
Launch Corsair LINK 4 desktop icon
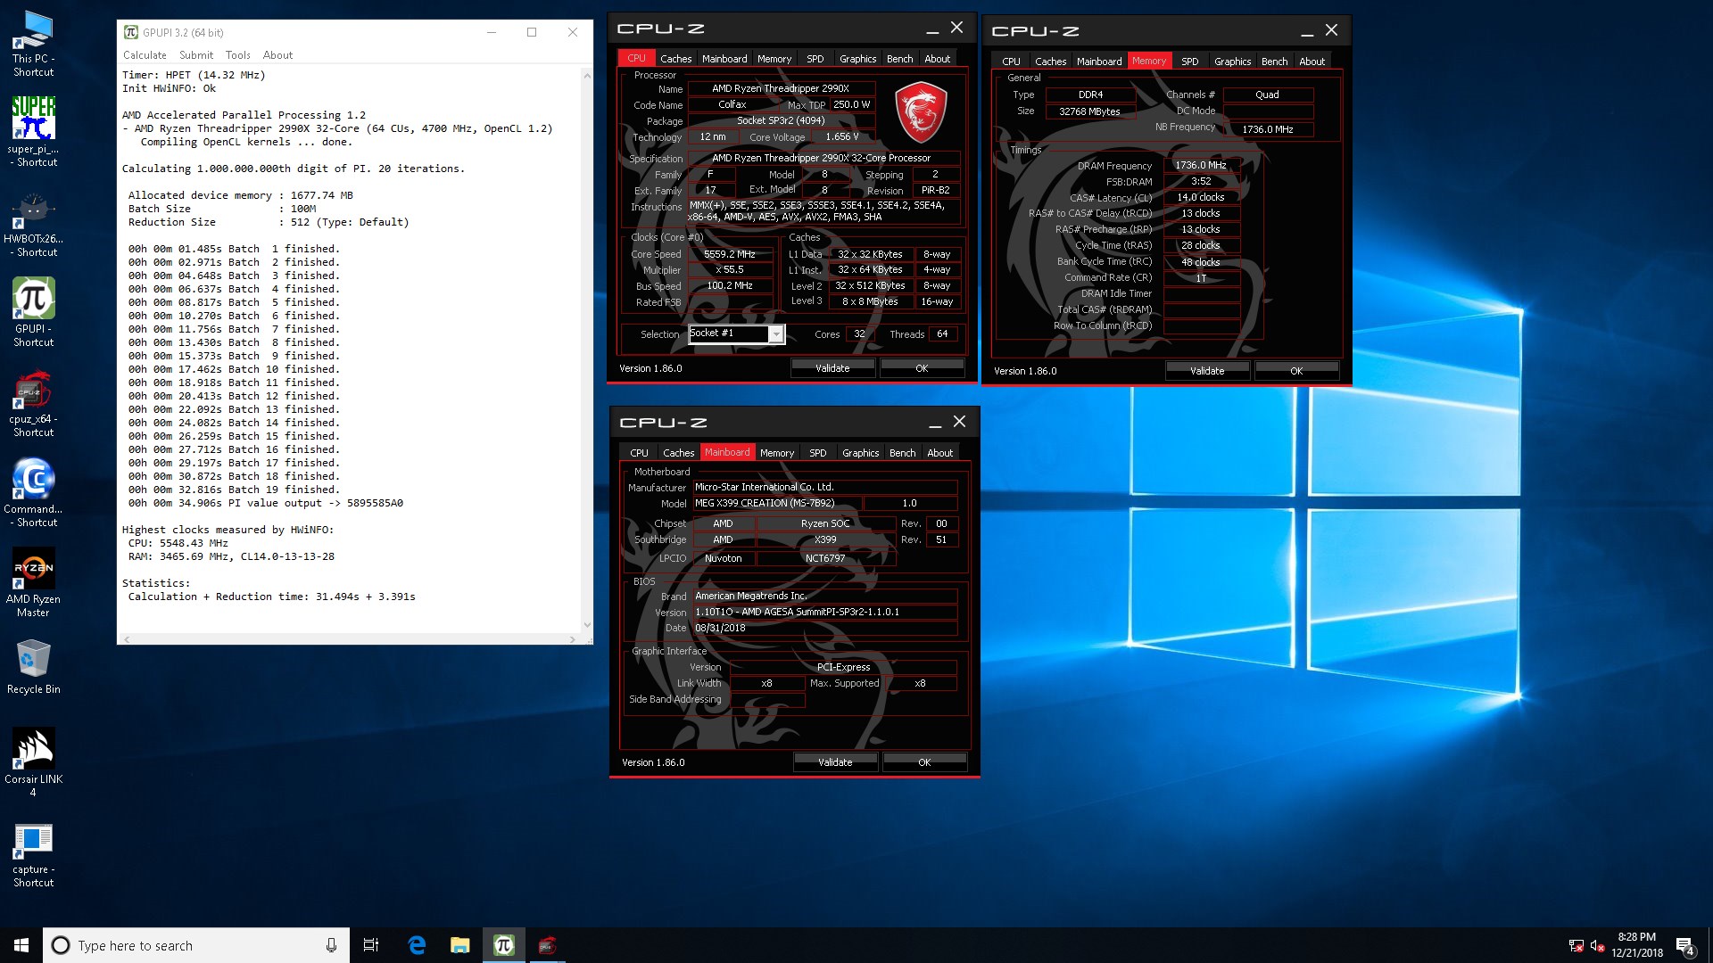[33, 762]
